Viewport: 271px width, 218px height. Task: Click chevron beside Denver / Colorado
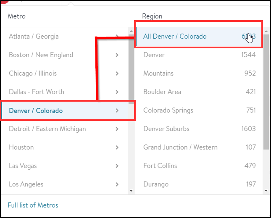point(117,110)
